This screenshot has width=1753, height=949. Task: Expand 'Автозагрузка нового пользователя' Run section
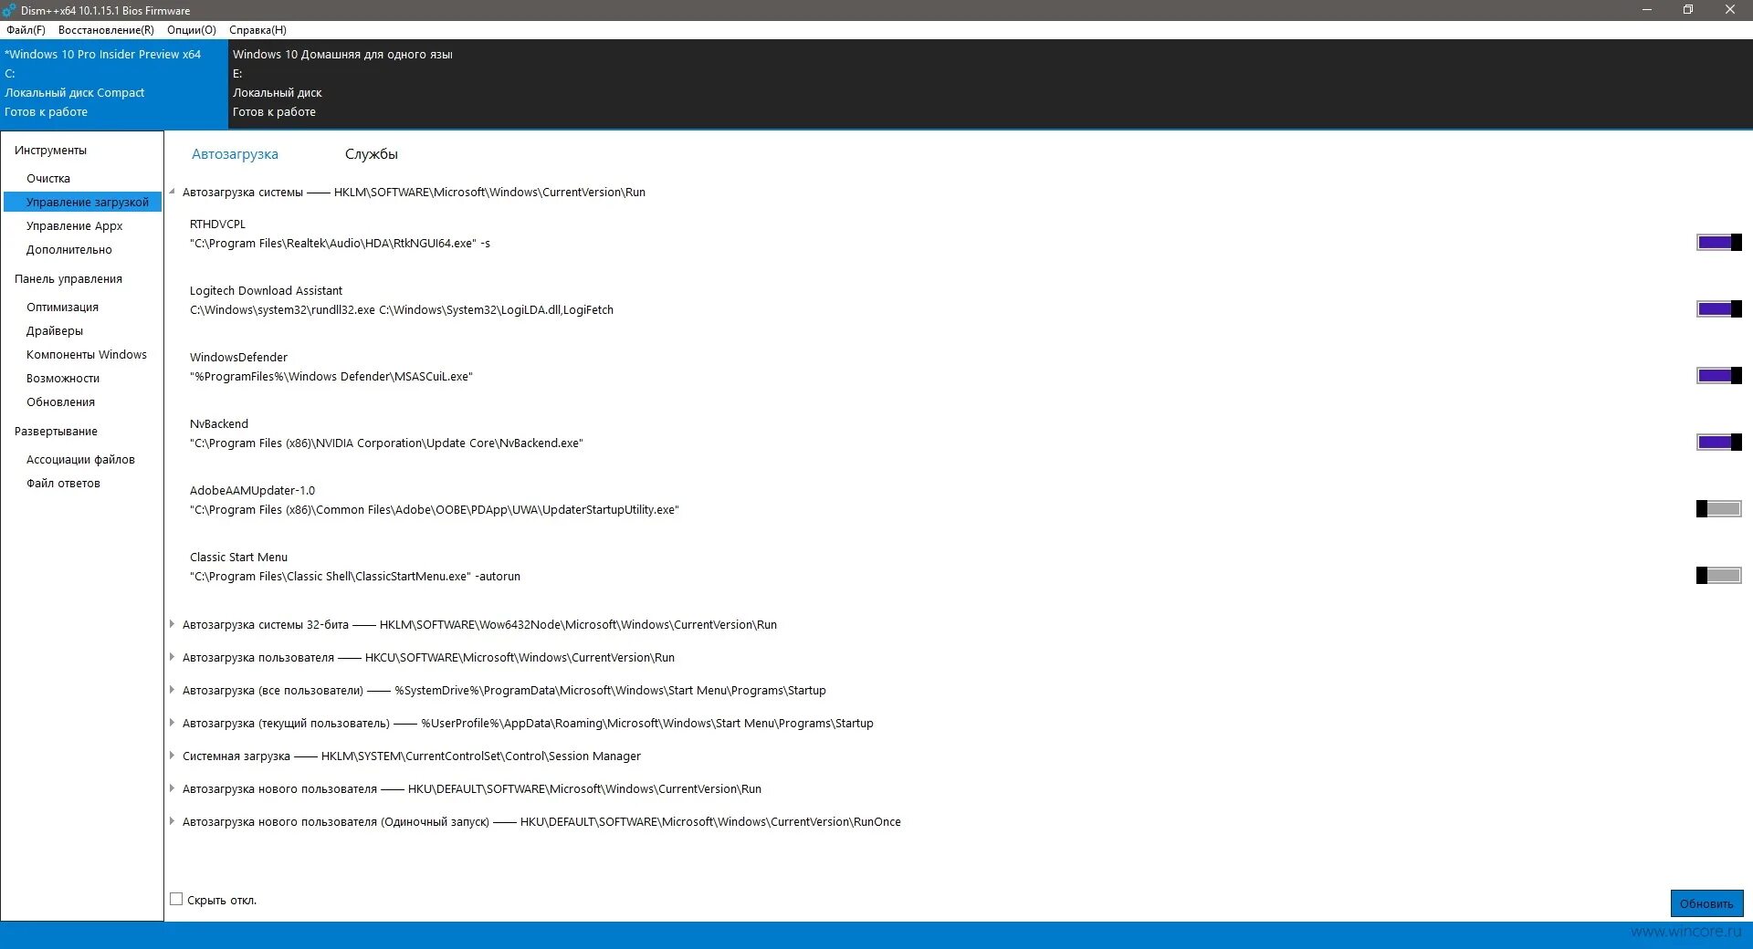172,788
